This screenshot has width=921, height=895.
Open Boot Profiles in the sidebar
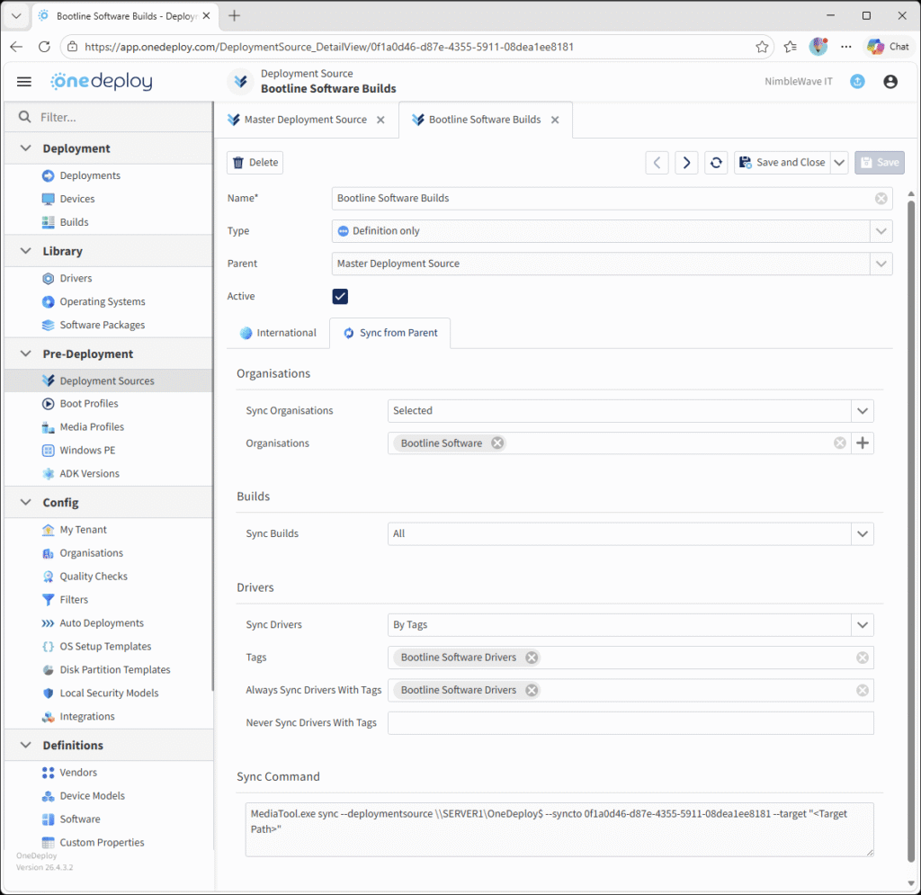(x=89, y=404)
